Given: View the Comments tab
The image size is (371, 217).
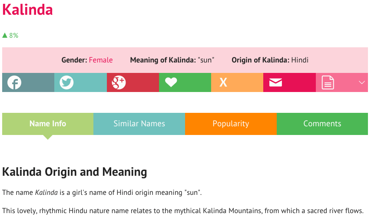Looking at the screenshot, I should tap(322, 124).
